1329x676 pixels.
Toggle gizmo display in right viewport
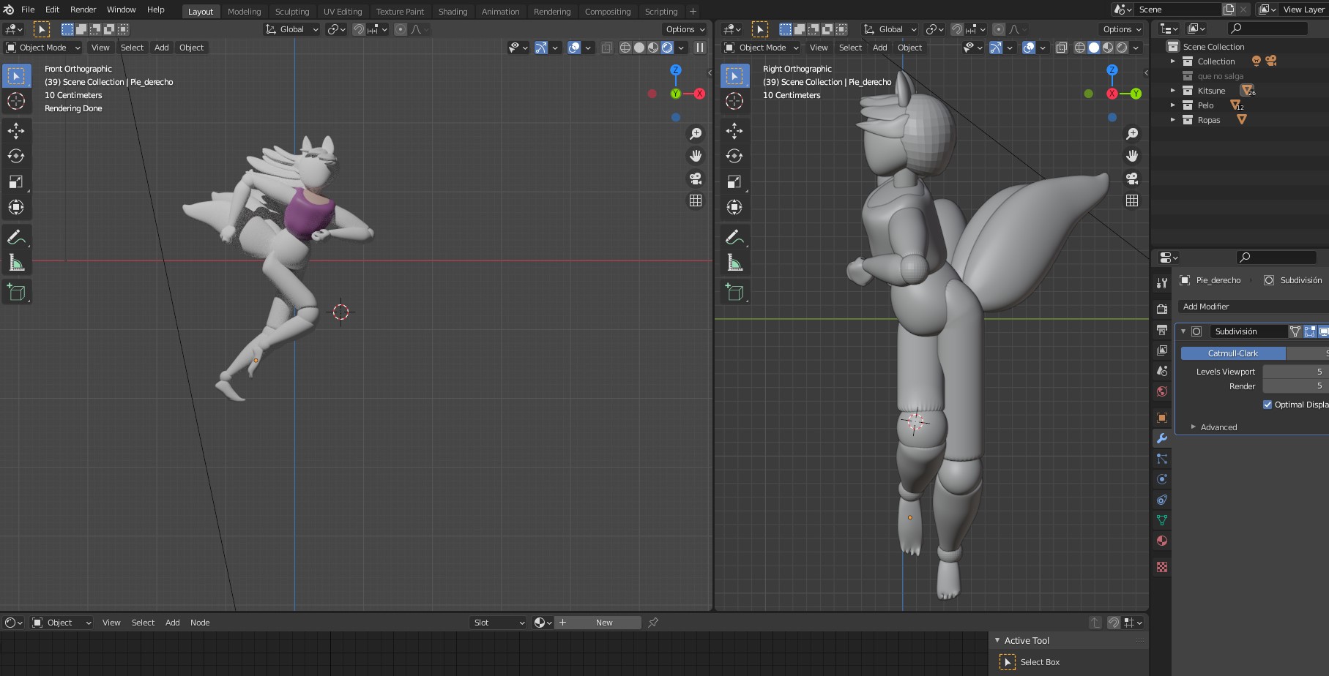click(x=996, y=48)
